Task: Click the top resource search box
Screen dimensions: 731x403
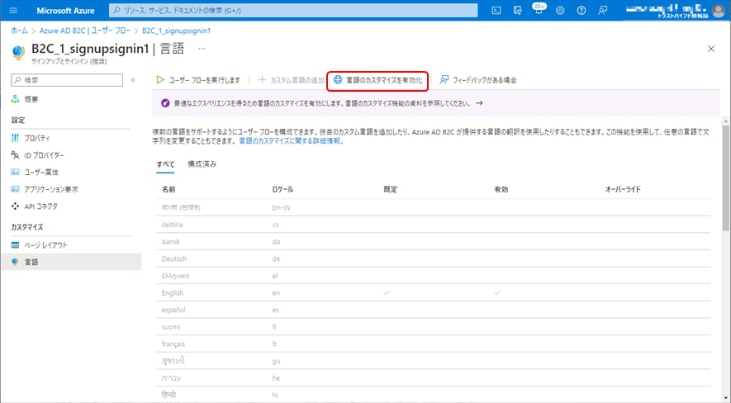Action: (x=293, y=10)
